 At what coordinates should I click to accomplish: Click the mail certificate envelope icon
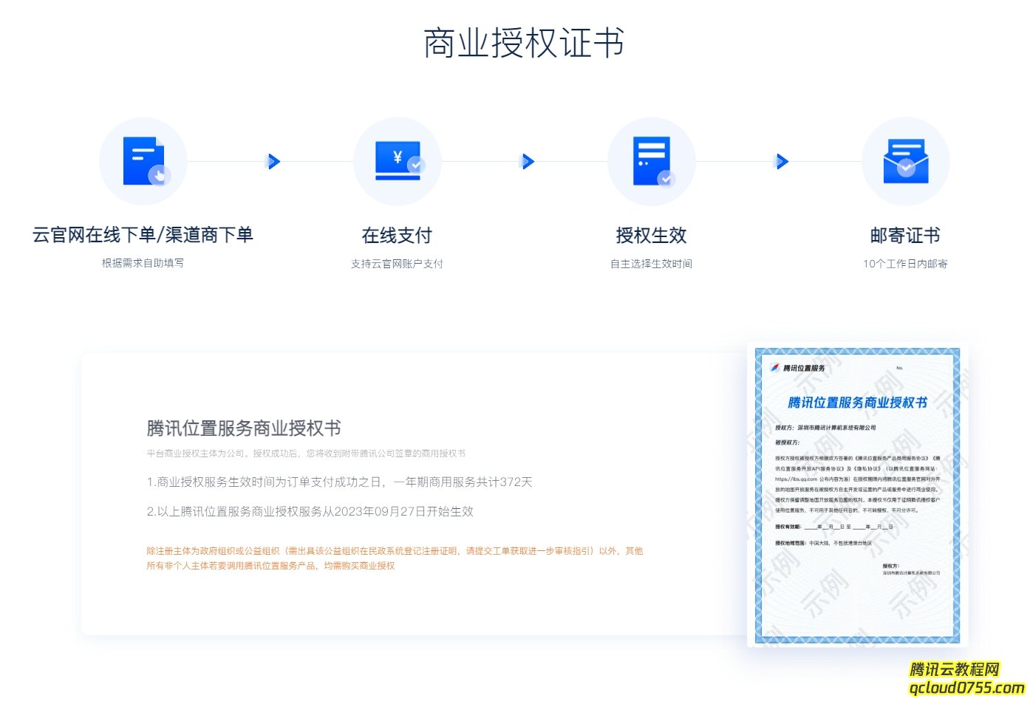pyautogui.click(x=906, y=161)
